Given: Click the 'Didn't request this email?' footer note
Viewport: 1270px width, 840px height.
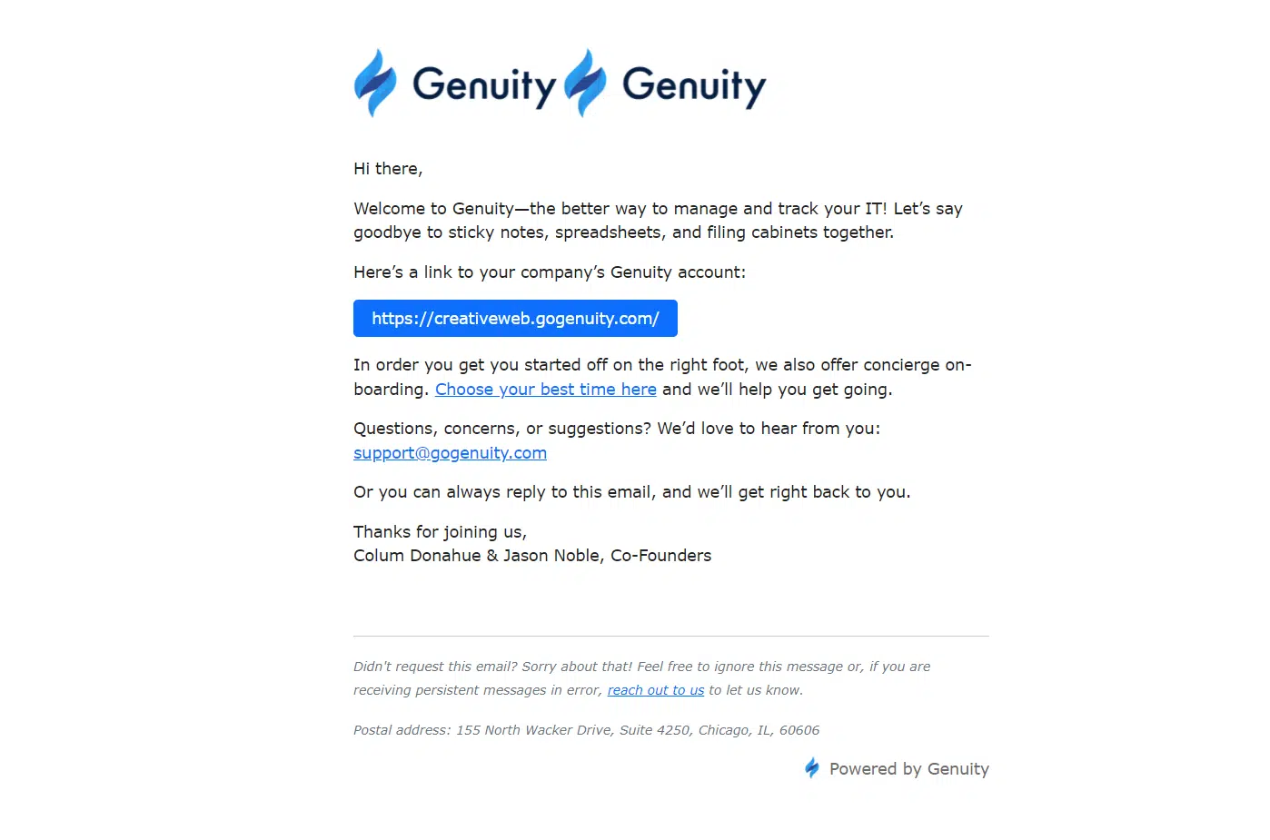Looking at the screenshot, I should click(641, 678).
